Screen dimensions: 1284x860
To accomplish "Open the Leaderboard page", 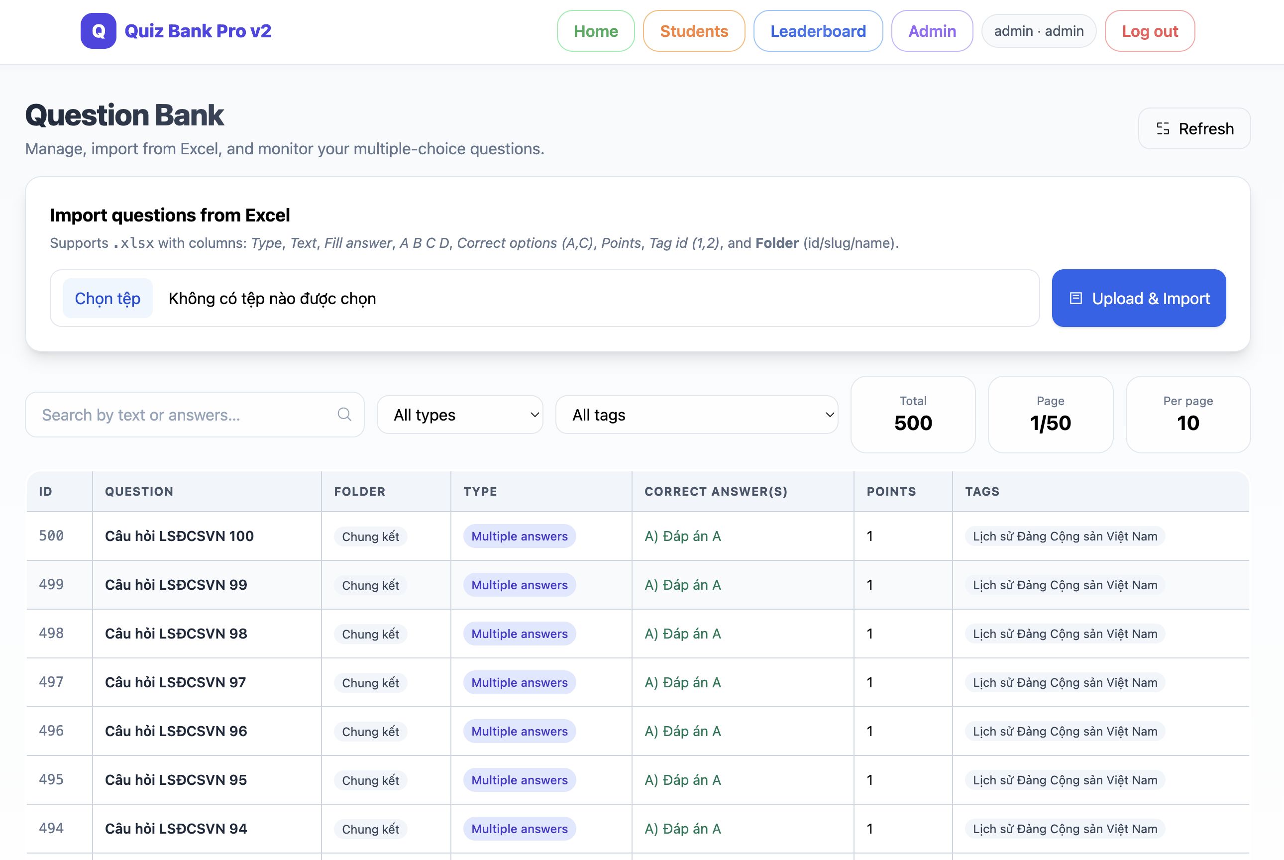I will 817,31.
